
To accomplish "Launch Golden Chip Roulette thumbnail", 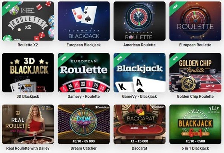I will 195,72.
